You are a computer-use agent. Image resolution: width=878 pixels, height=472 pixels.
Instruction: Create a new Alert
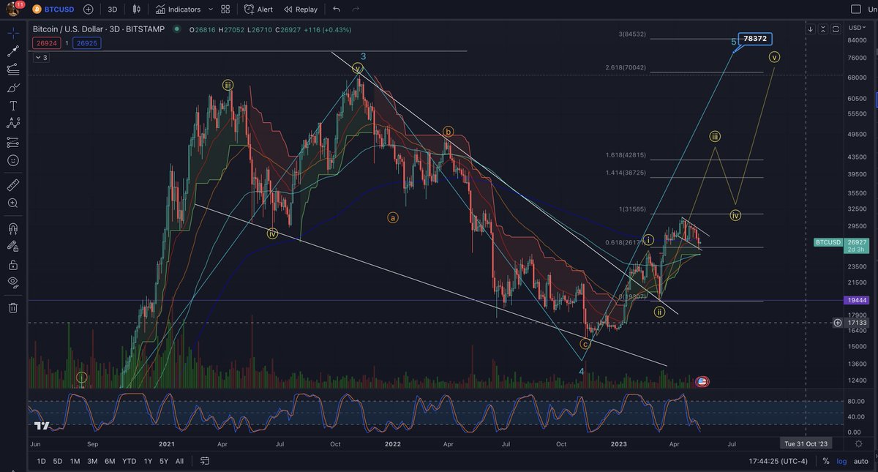(258, 10)
